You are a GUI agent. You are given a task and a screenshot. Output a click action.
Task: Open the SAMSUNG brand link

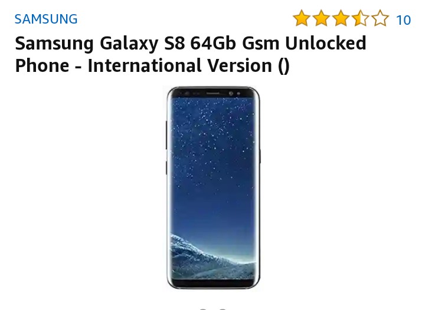click(x=46, y=19)
